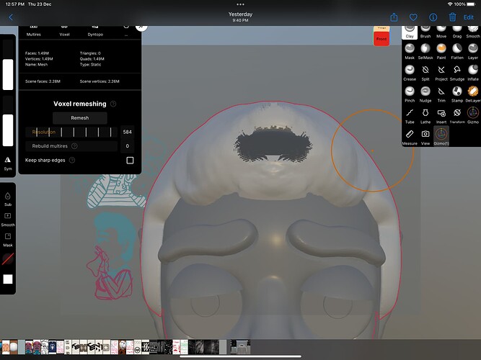Select the Split tool
This screenshot has height=360, width=481.
[x=425, y=73]
